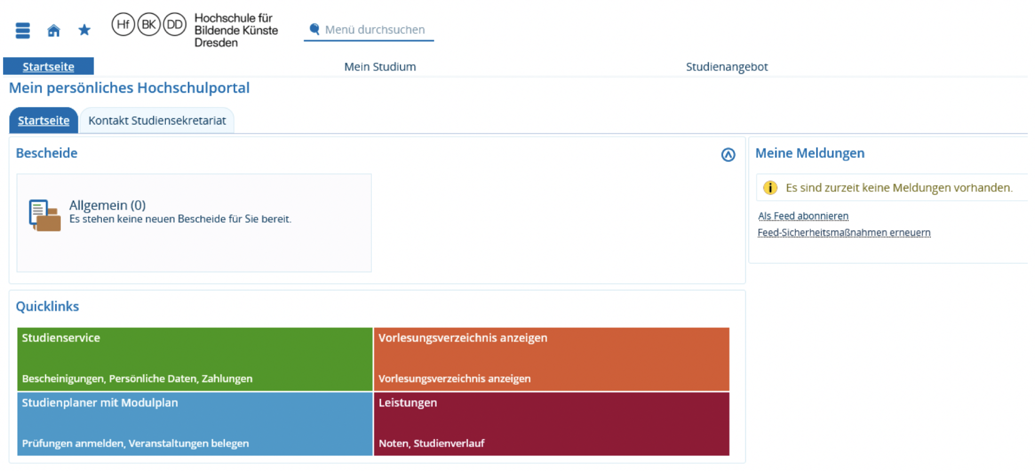This screenshot has height=471, width=1035.
Task: Click the Als Feed abonnieren link
Action: click(803, 216)
